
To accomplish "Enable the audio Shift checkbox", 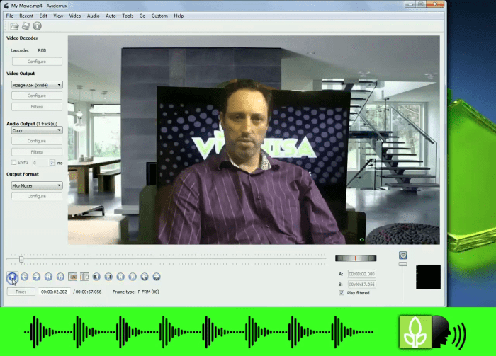I will (14, 162).
